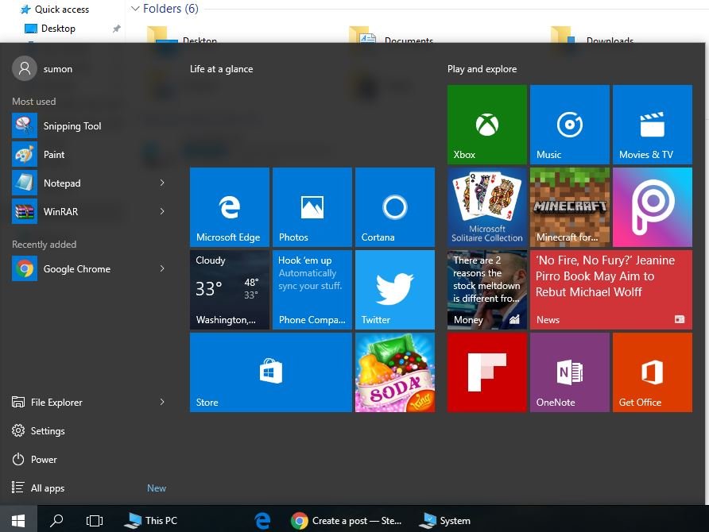The width and height of the screenshot is (709, 532).
Task: Click the sumon user account
Action: pos(42,68)
